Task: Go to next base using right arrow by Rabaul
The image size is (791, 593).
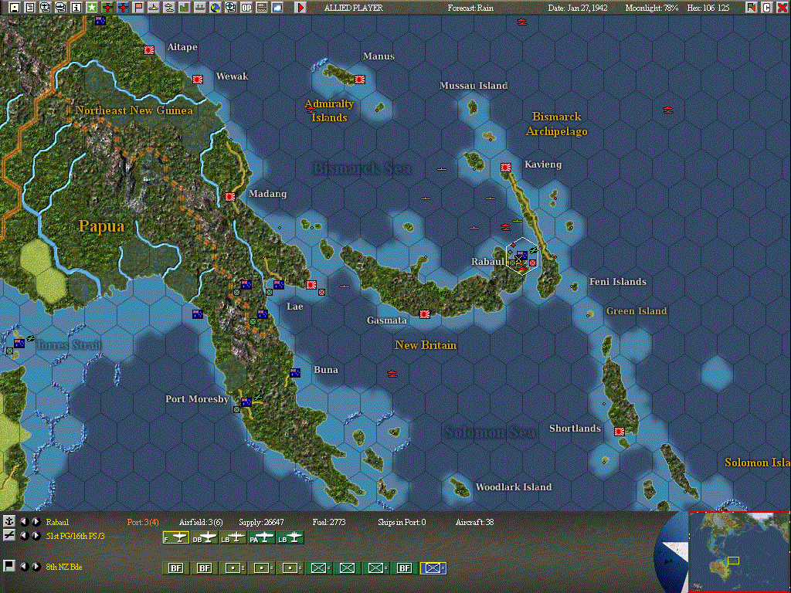Action: coord(36,522)
